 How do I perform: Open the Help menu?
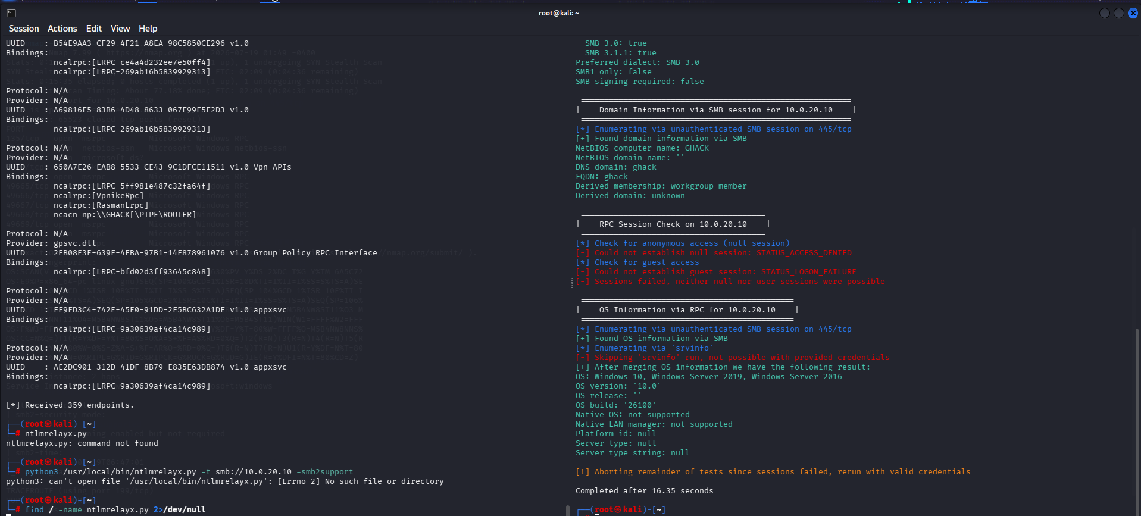[148, 29]
